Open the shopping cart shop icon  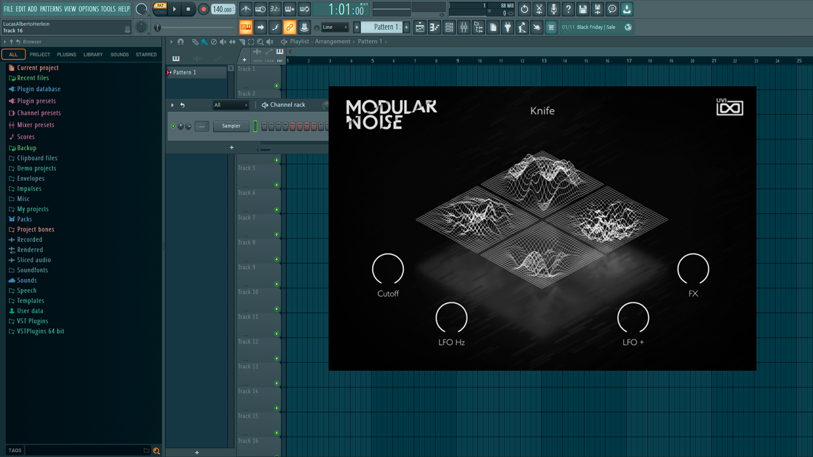[x=551, y=27]
